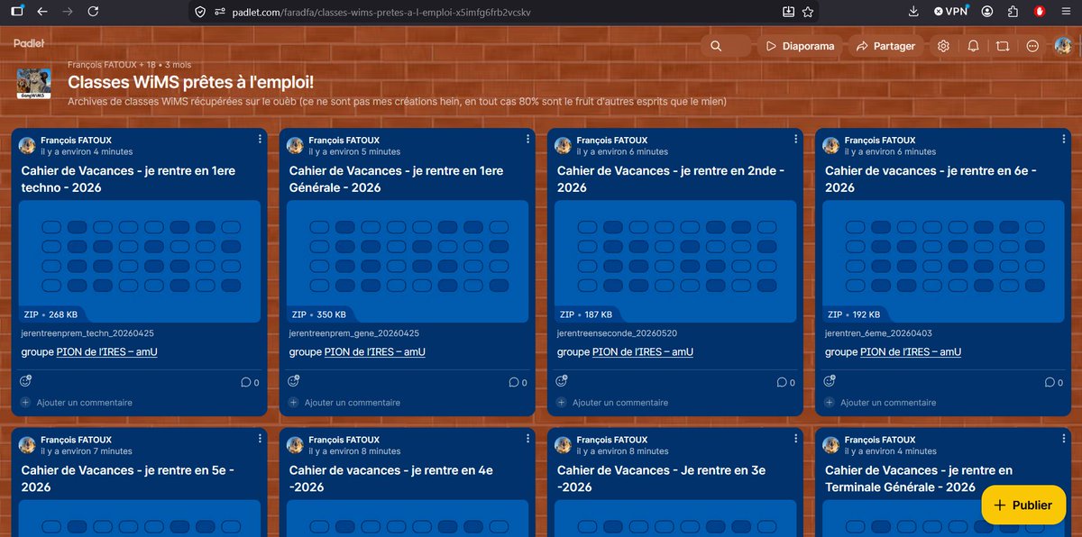Image resolution: width=1082 pixels, height=537 pixels.
Task: Add a reaction on the 2nde card
Action: coord(561,381)
